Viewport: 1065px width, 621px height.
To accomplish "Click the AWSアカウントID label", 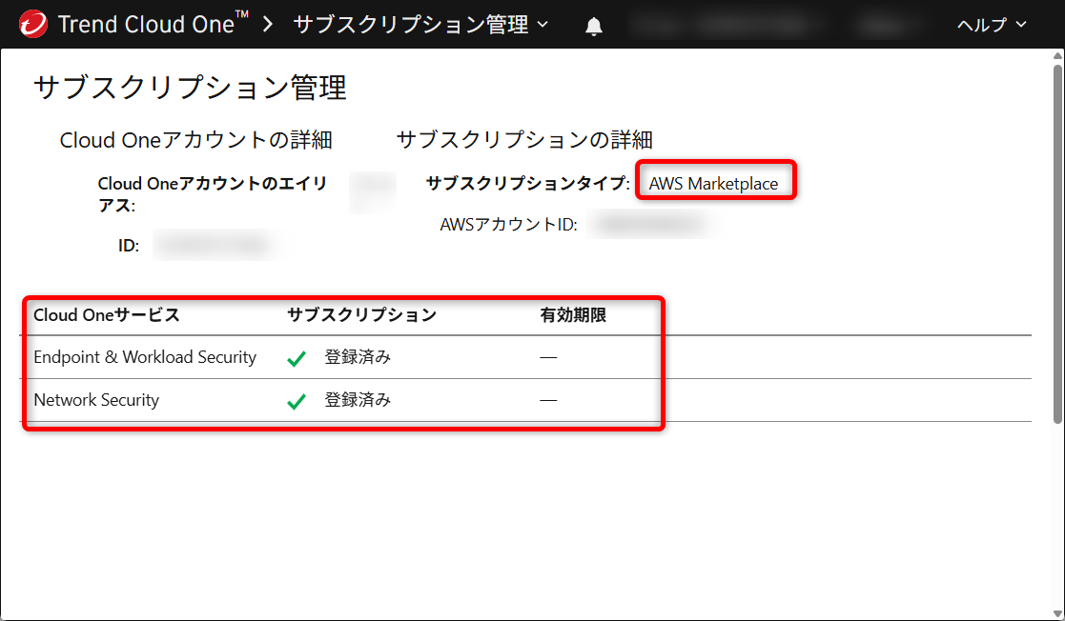I will 509,225.
